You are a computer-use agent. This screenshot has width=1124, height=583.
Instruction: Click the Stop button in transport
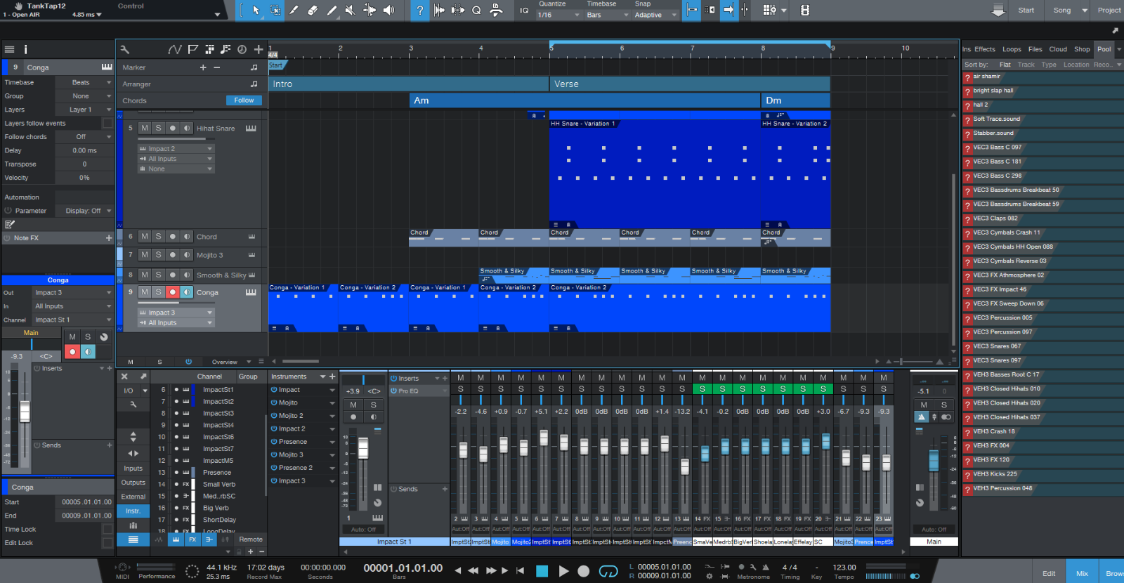pos(542,570)
